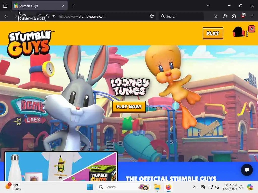View site security lock info
Screen dimensions: 258x193
[x=47, y=16]
